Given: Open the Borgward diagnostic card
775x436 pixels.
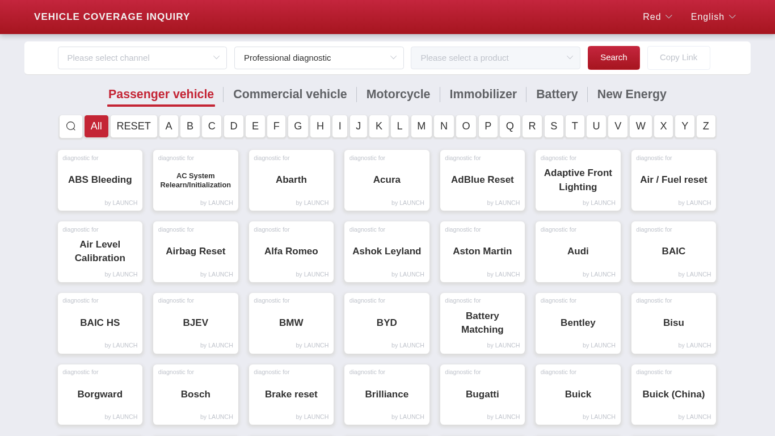Looking at the screenshot, I should tap(100, 395).
